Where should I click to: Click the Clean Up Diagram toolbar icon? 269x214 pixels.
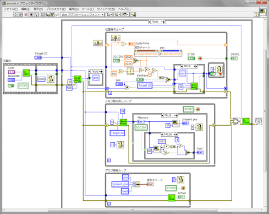coord(133,14)
